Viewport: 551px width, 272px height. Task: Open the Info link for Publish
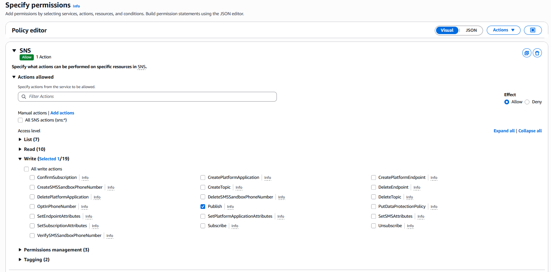tap(231, 207)
